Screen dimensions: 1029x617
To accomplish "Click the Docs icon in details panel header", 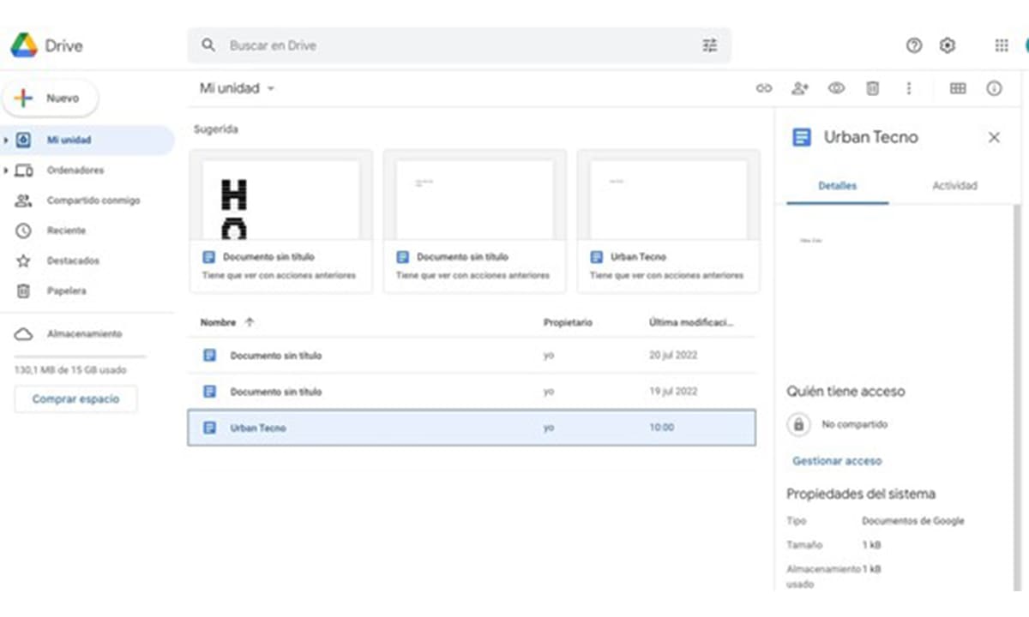I will pos(802,137).
